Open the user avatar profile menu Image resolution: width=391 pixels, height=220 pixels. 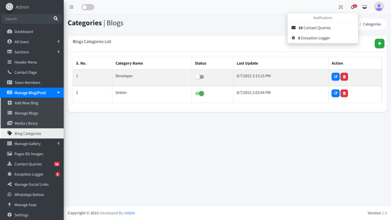pos(379,7)
